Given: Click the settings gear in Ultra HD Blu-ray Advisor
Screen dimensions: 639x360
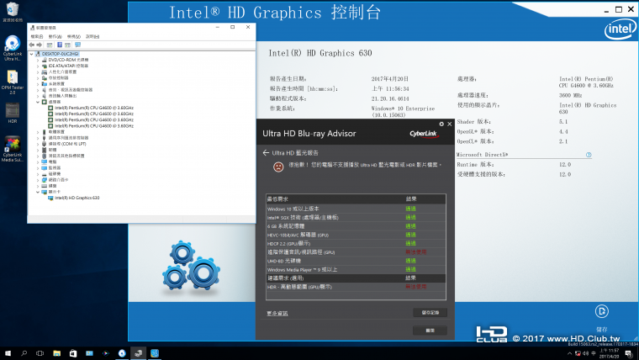Looking at the screenshot, I should tap(441, 124).
